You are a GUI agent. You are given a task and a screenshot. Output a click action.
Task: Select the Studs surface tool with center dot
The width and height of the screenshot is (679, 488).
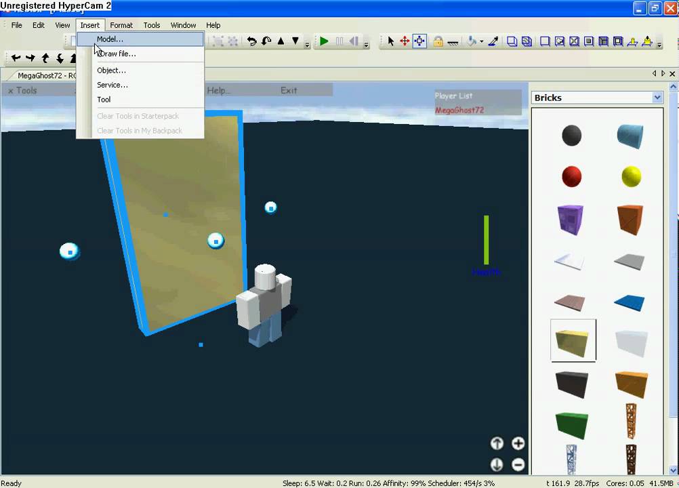[589, 41]
